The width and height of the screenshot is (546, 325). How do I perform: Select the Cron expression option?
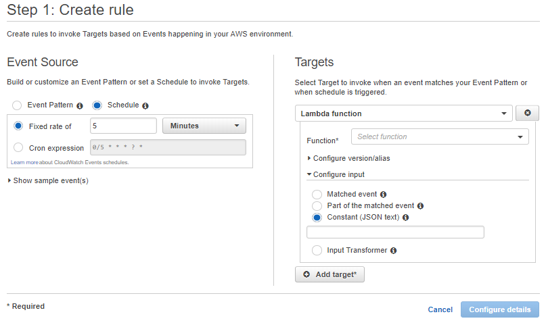[18, 148]
